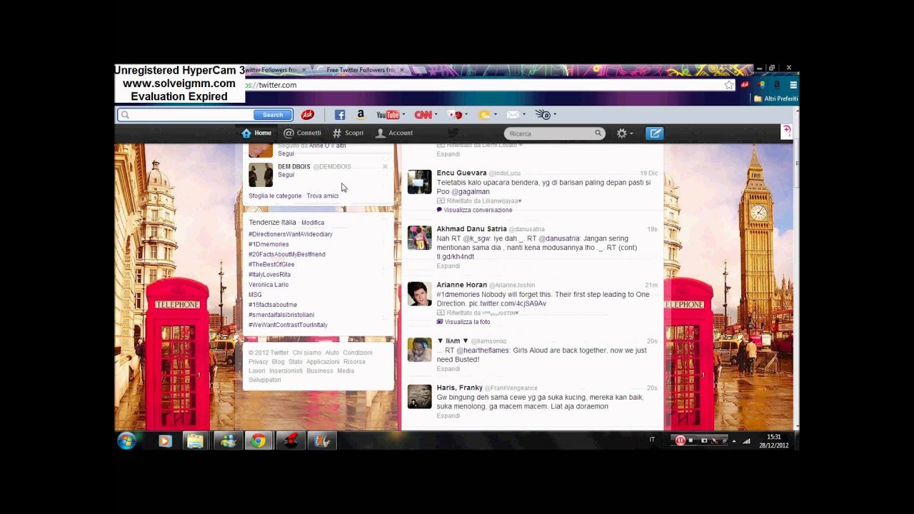
Task: Click the Trova amici link
Action: (x=322, y=196)
